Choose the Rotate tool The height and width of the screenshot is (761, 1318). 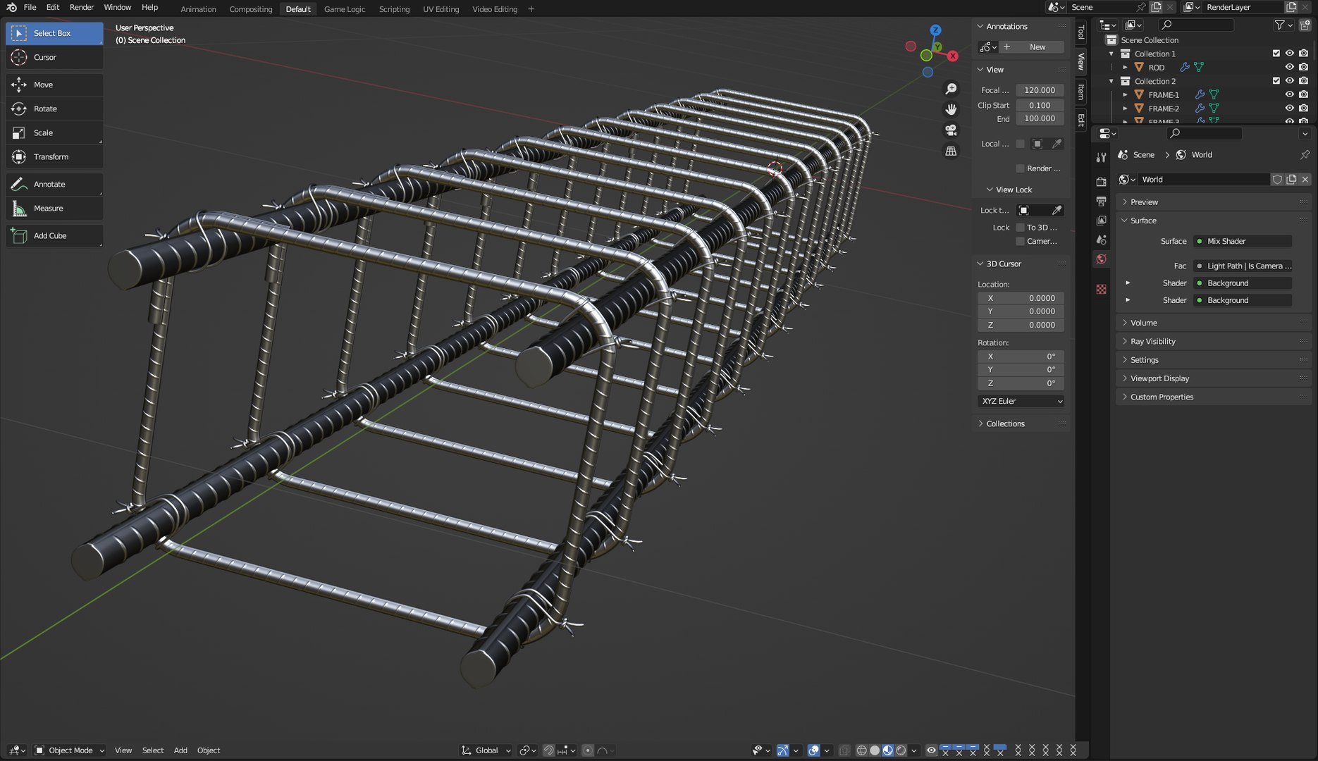54,109
